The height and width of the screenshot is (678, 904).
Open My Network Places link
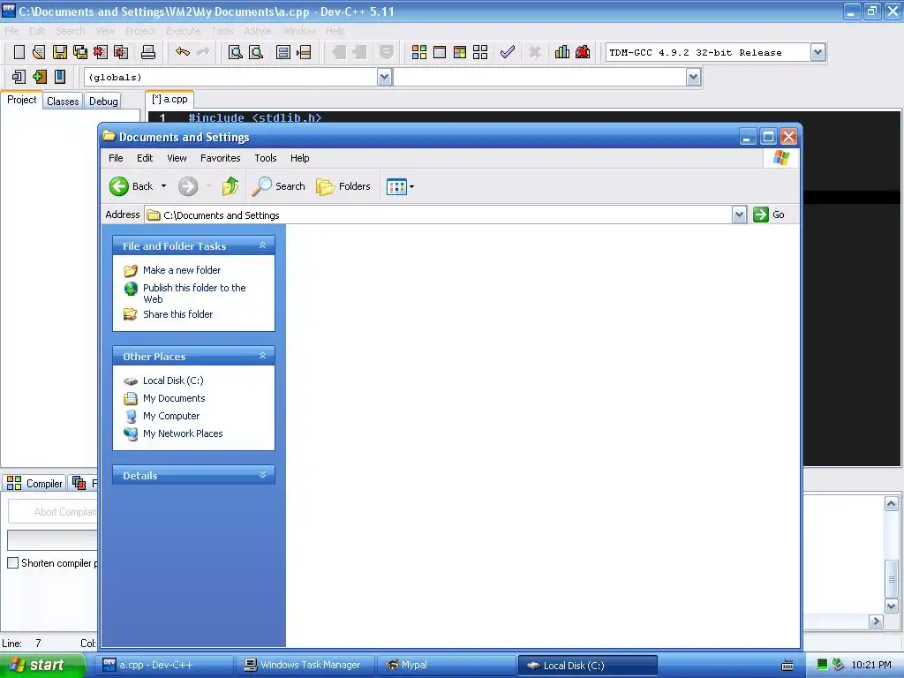pyautogui.click(x=183, y=433)
